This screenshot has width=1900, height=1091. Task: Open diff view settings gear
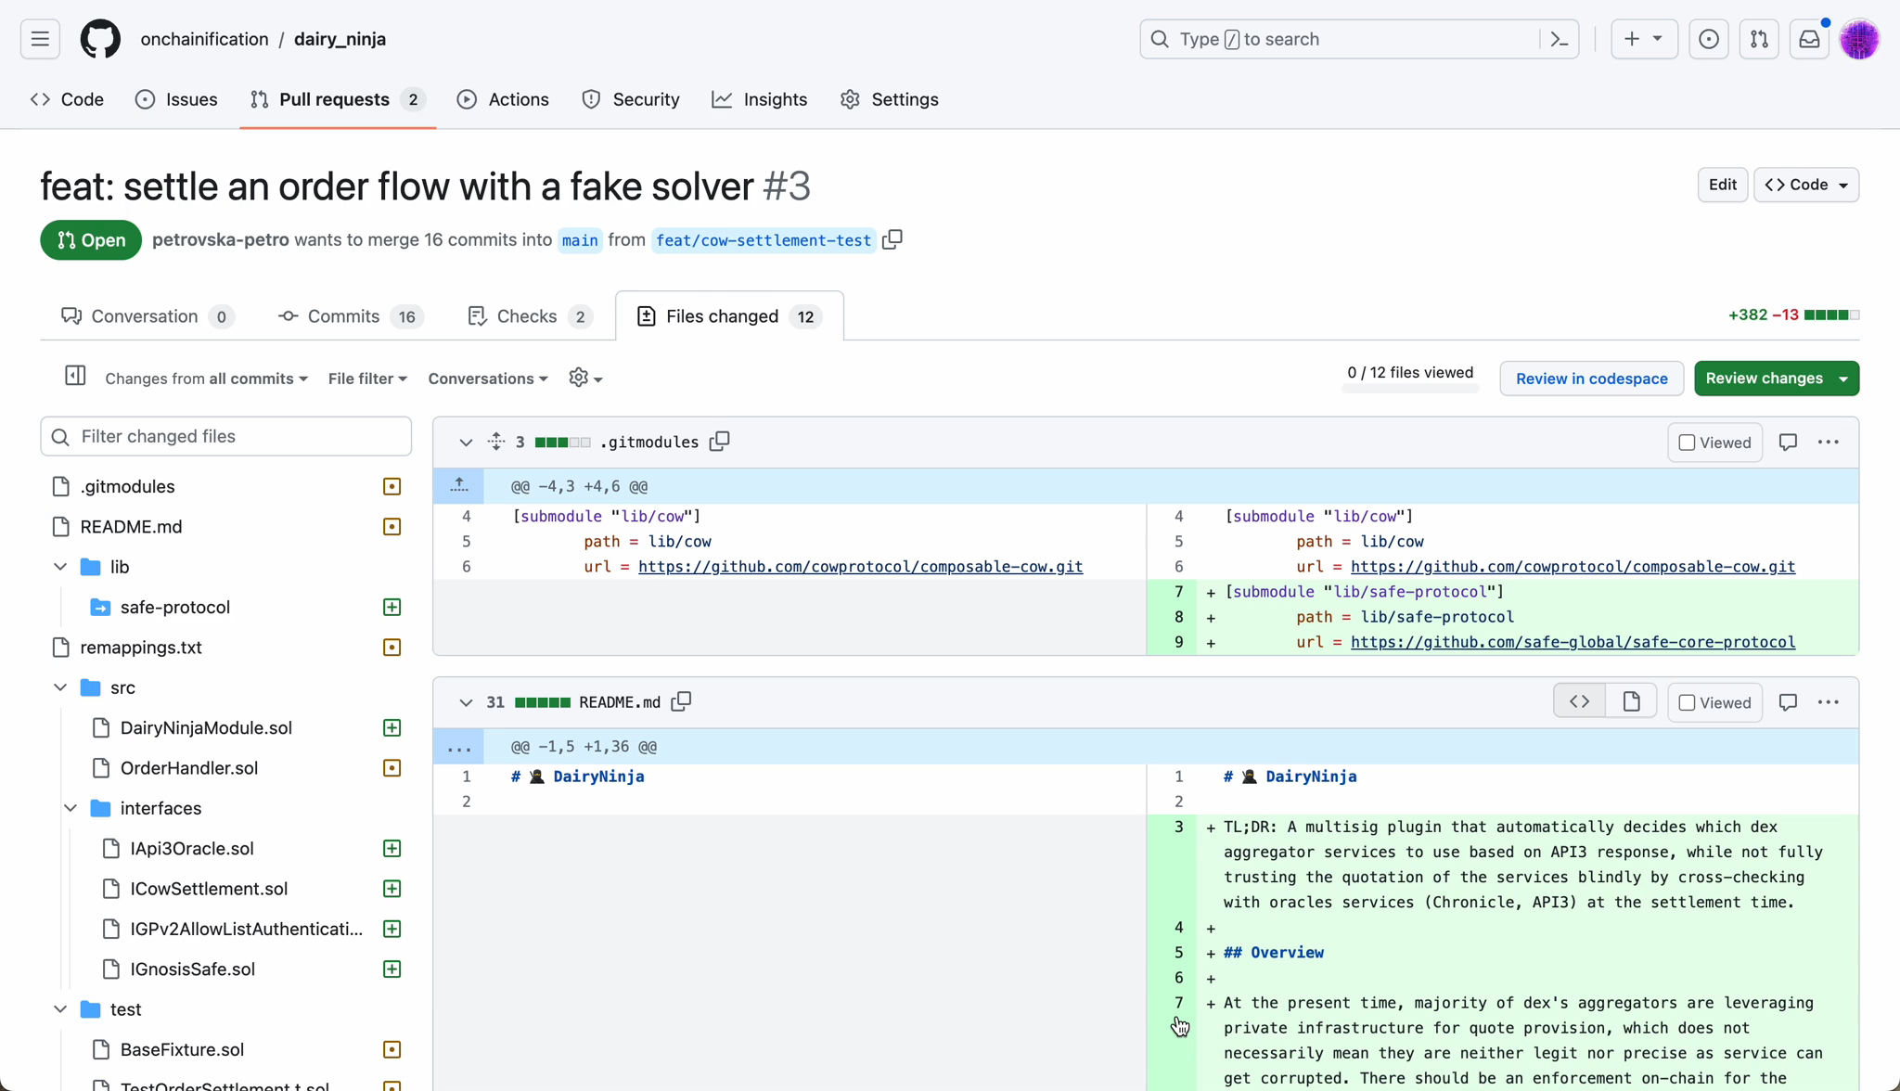585,378
